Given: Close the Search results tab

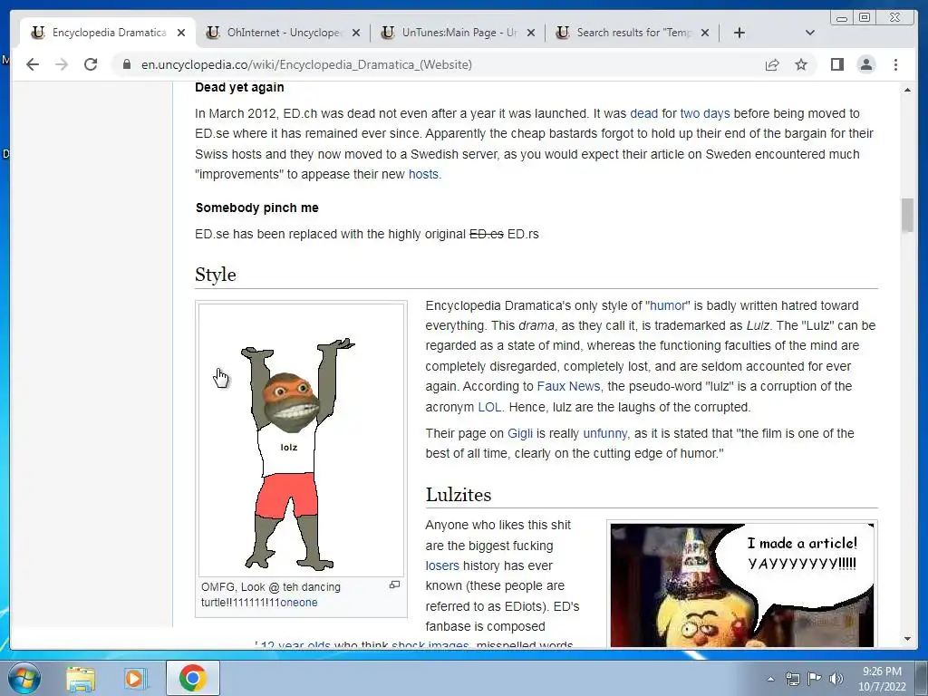Looking at the screenshot, I should tap(705, 33).
